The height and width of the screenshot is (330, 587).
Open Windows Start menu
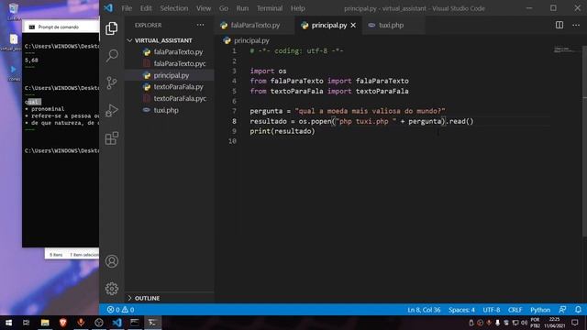pyautogui.click(x=8, y=323)
